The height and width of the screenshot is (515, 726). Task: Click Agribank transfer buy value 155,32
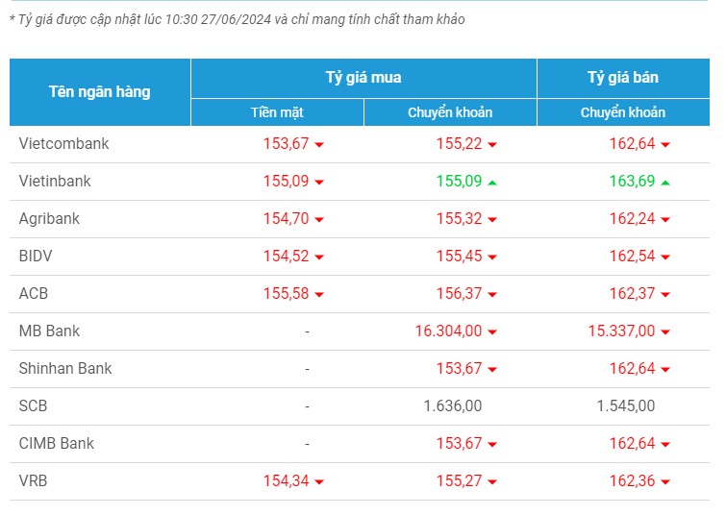(460, 219)
